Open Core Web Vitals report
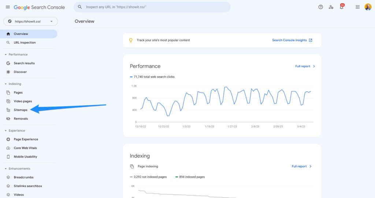The width and height of the screenshot is (375, 198). pyautogui.click(x=25, y=148)
